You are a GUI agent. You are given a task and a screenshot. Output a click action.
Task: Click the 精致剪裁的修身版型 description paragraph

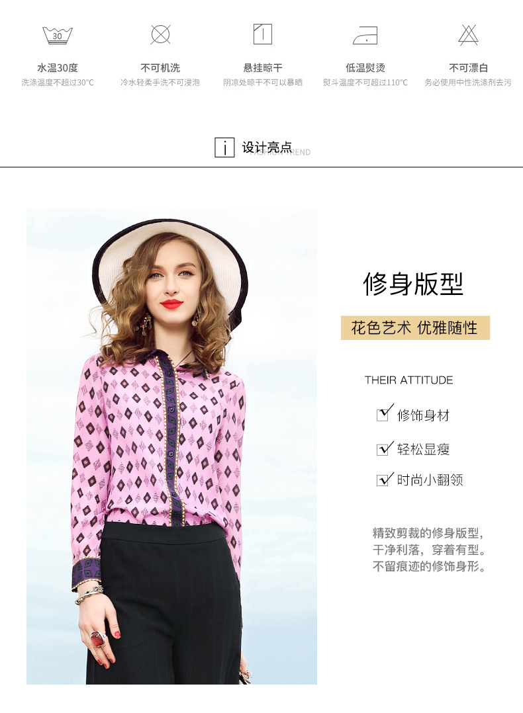click(429, 549)
